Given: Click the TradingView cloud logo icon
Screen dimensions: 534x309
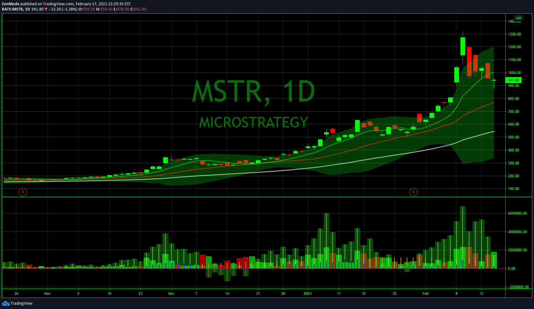Looking at the screenshot, I should (6, 303).
